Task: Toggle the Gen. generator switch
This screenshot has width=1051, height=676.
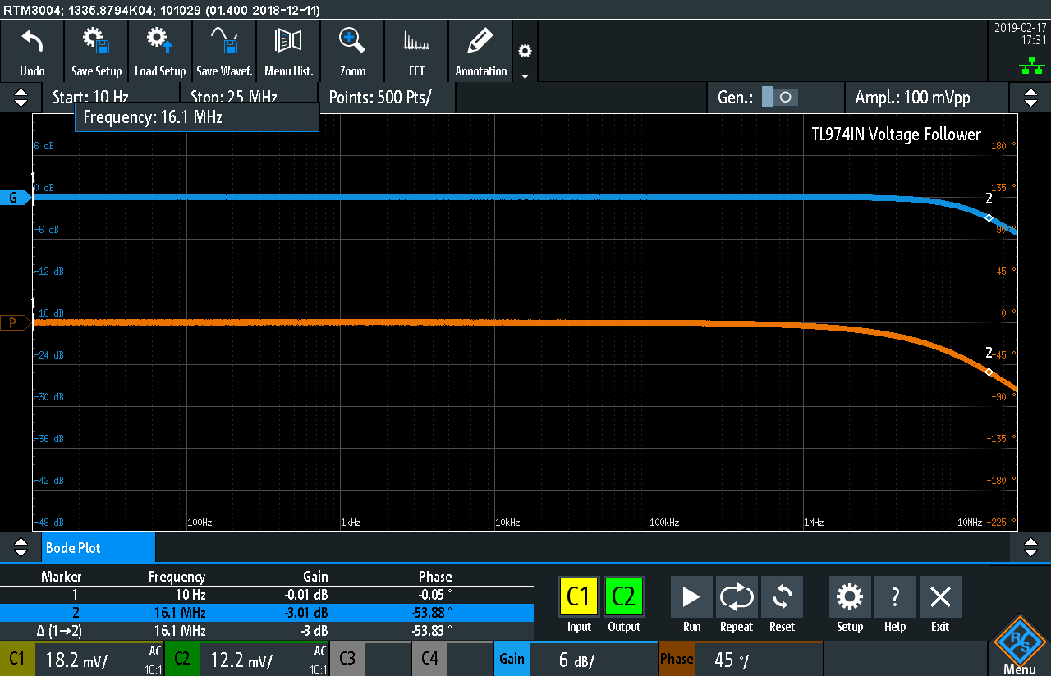Action: 778,98
